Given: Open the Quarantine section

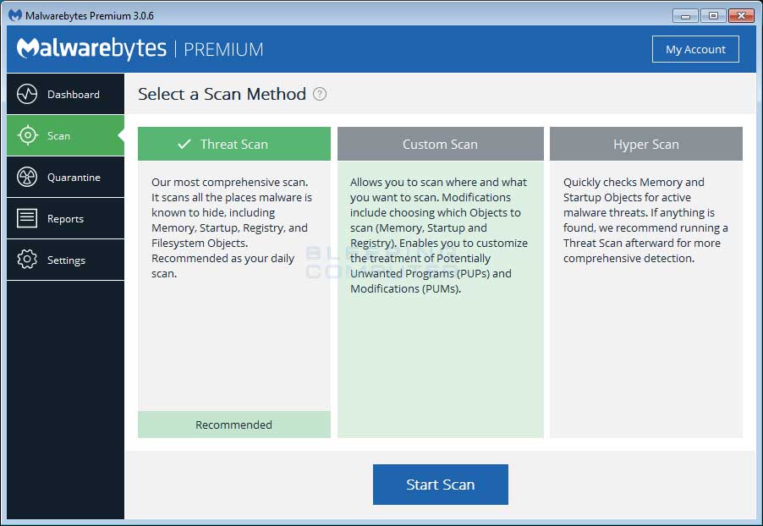Looking at the screenshot, I should [x=65, y=177].
